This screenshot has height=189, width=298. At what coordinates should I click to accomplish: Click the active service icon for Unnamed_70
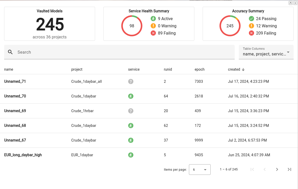coord(131,96)
